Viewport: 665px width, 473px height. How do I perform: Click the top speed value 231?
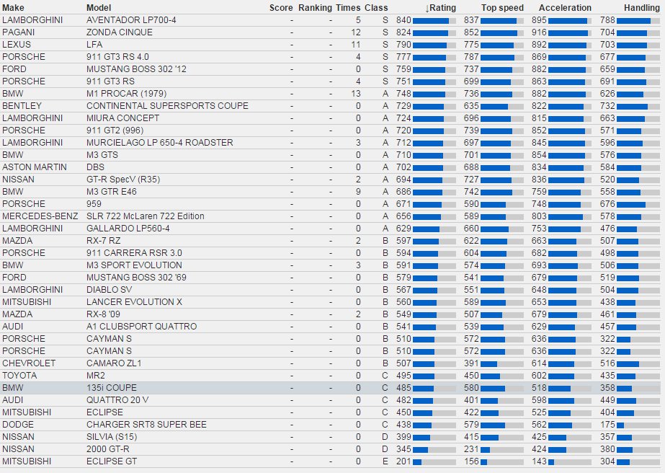coord(471,449)
